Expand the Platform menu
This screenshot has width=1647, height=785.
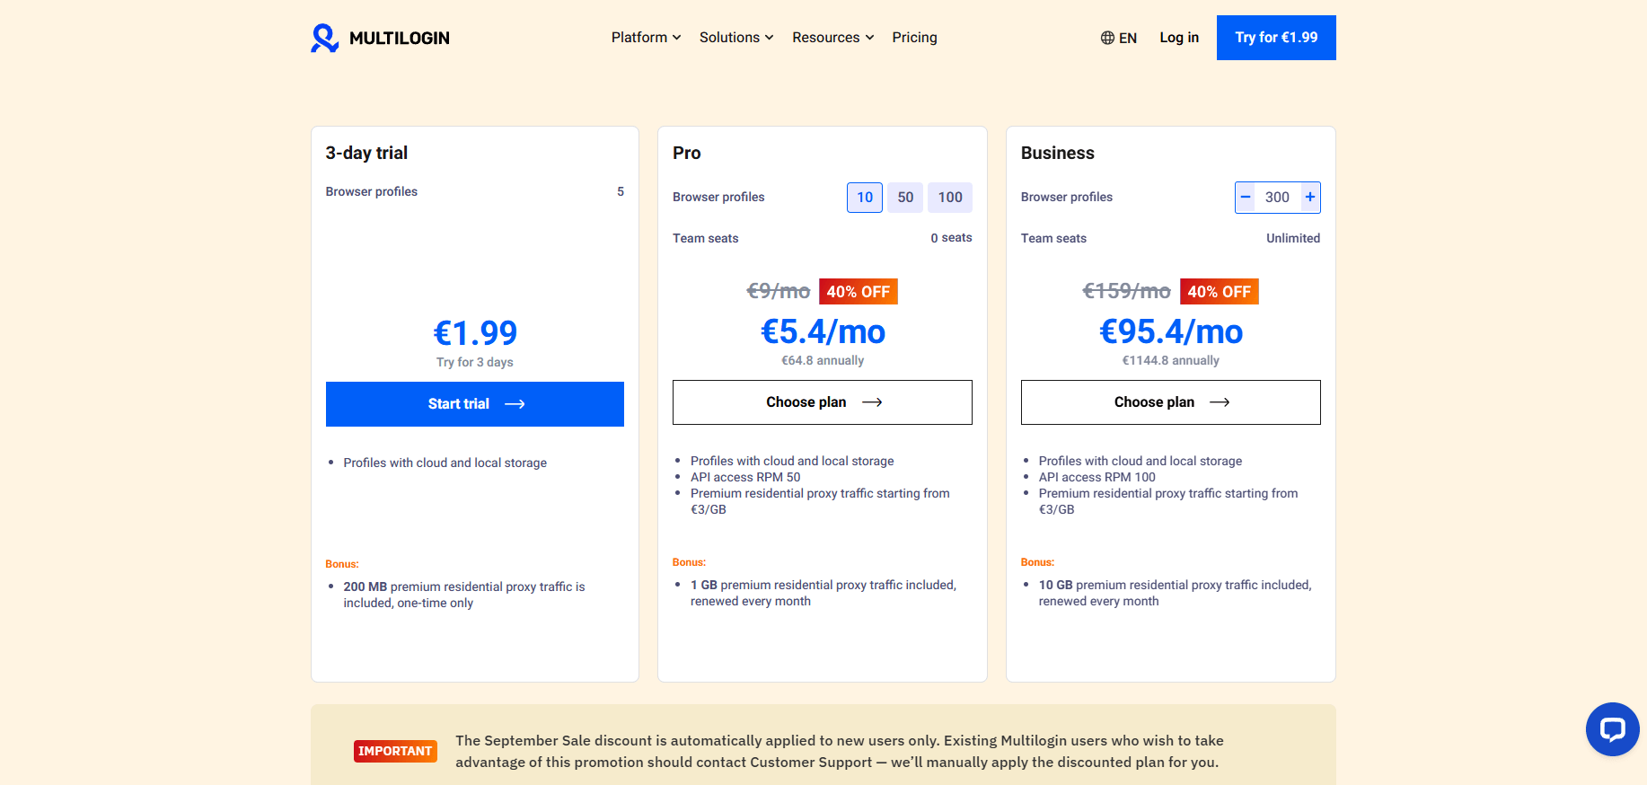click(x=646, y=38)
